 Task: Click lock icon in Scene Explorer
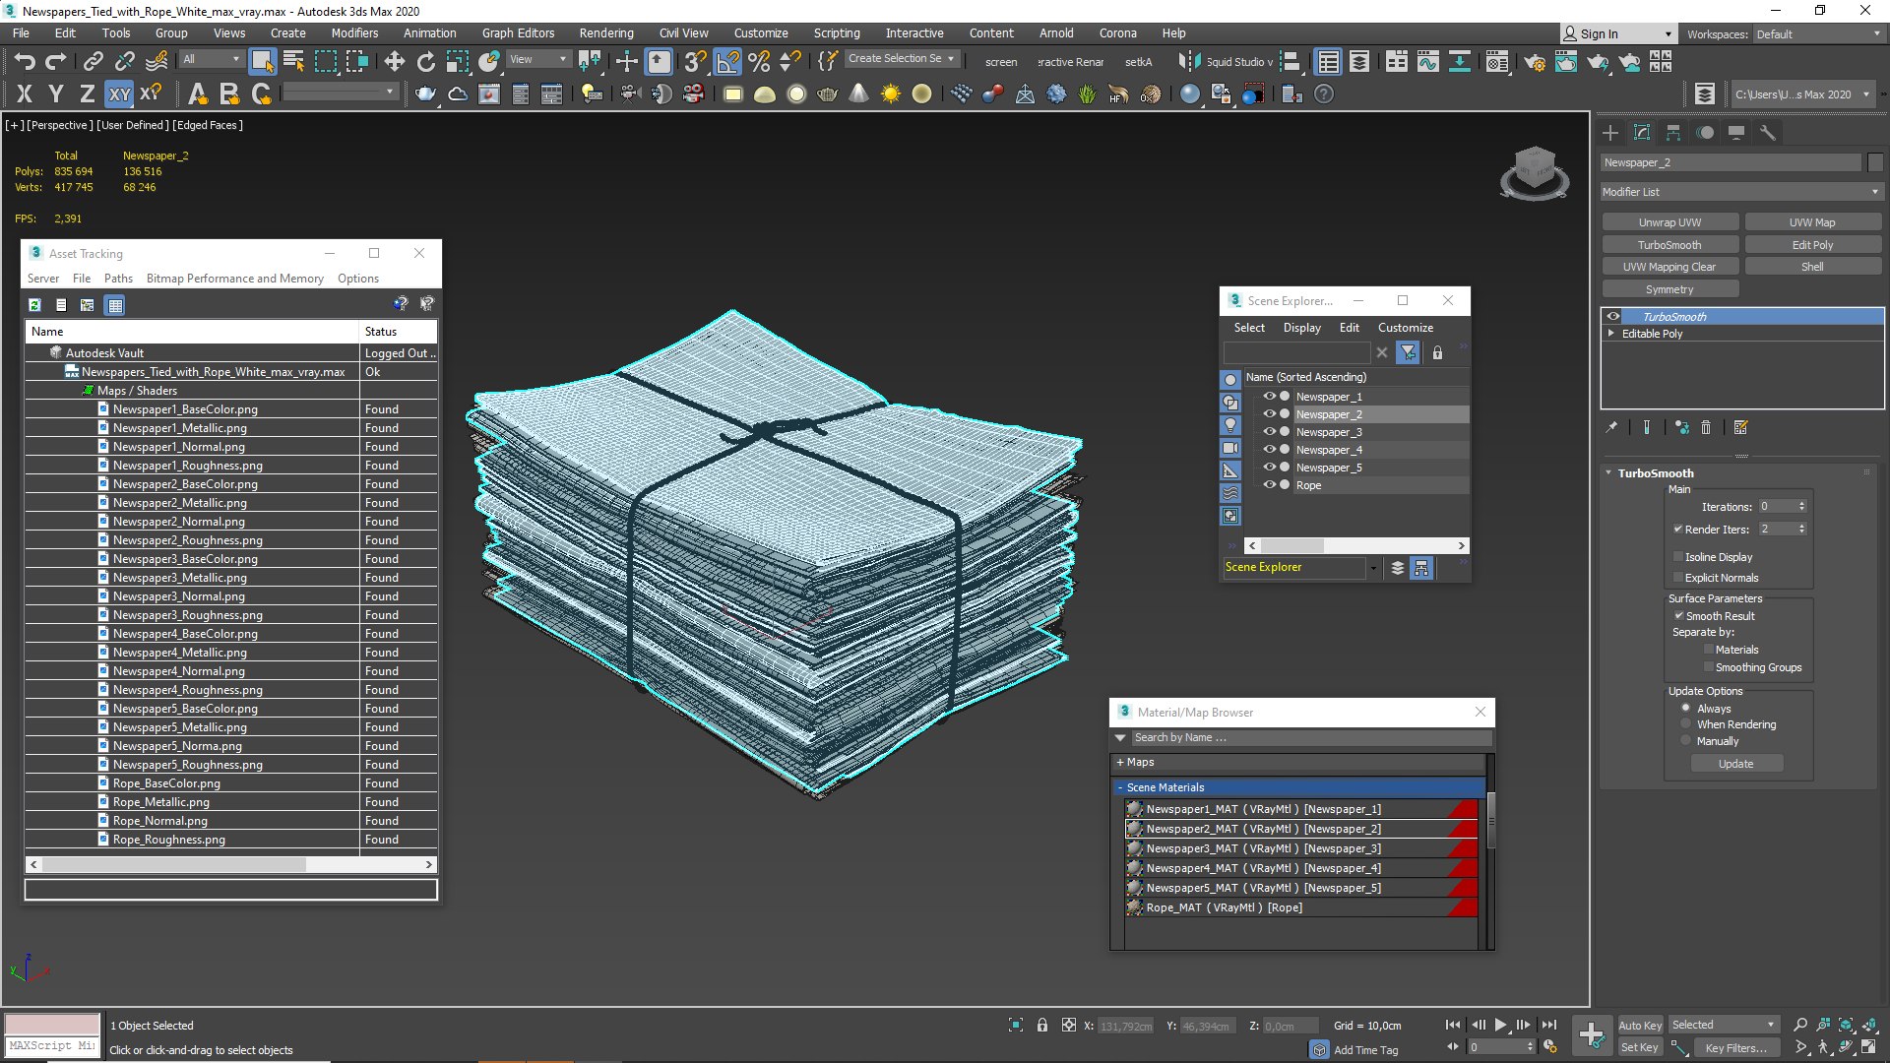click(x=1437, y=352)
